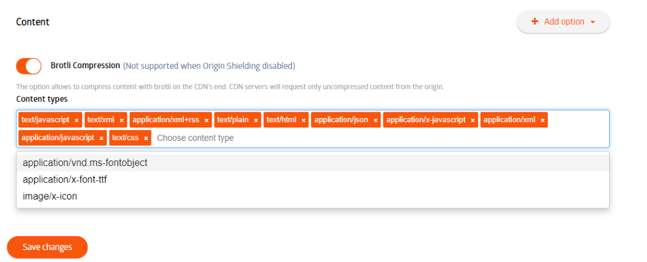
Task: Expand the Add option caret arrow
Action: click(593, 22)
